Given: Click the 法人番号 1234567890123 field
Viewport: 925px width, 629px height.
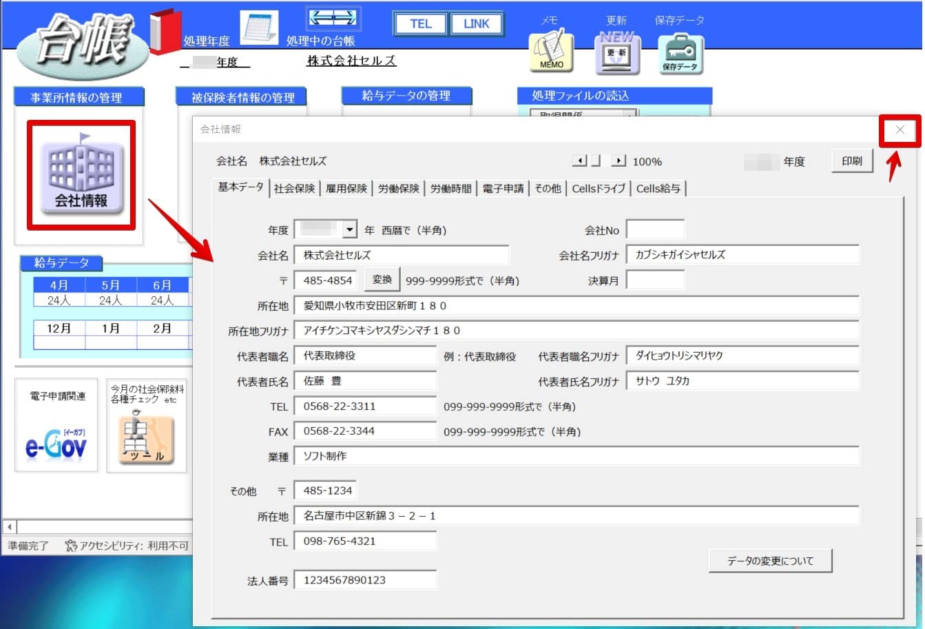Looking at the screenshot, I should tap(365, 580).
